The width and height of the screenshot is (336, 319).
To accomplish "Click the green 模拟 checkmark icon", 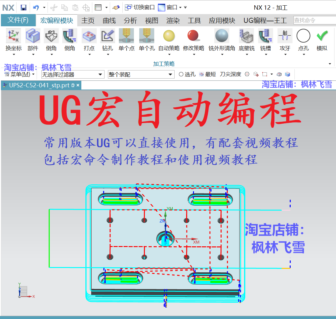I will pyautogui.click(x=322, y=36).
